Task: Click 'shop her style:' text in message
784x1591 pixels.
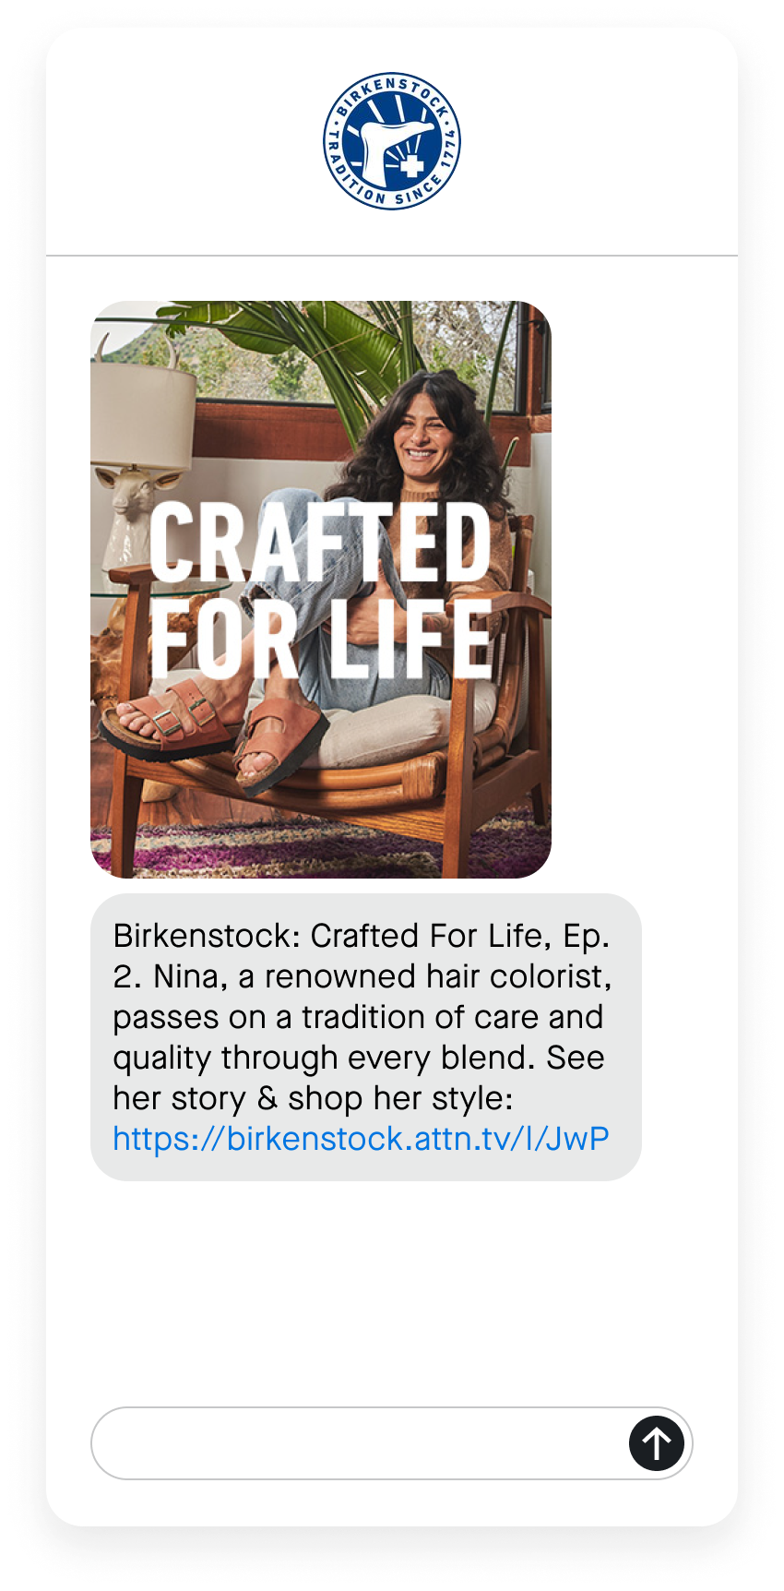Action: (400, 1098)
